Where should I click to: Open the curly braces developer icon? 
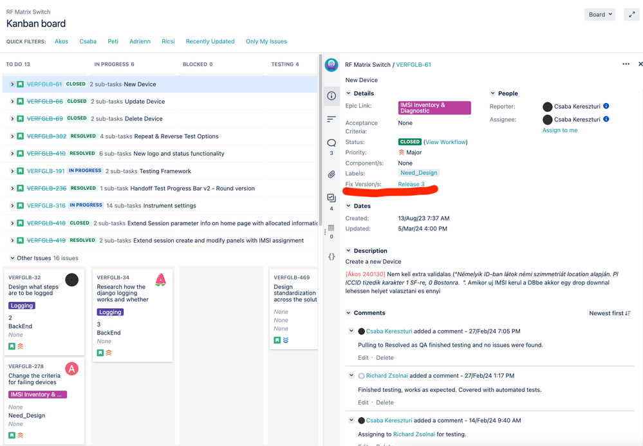(331, 257)
